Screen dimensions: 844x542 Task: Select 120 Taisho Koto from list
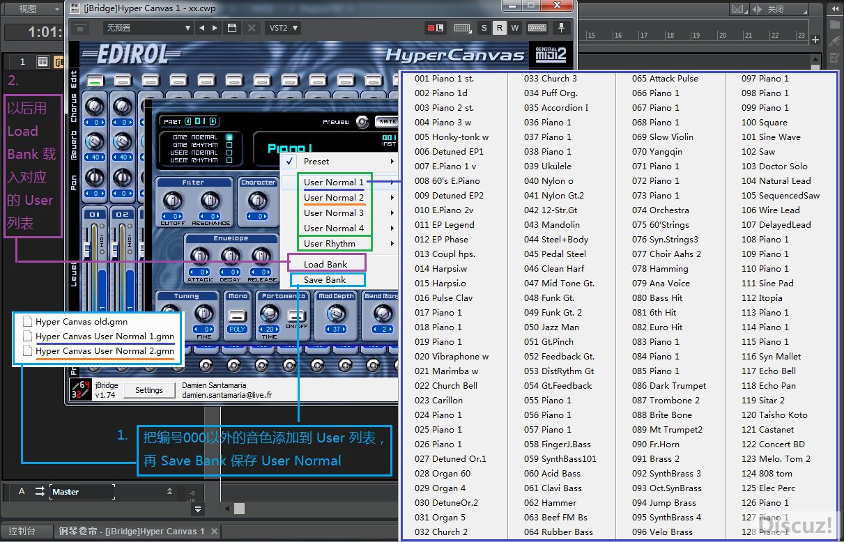[774, 415]
